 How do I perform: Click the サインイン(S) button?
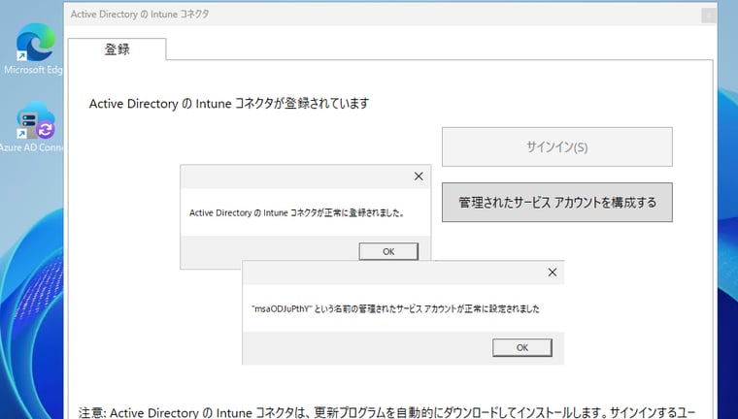click(x=556, y=146)
